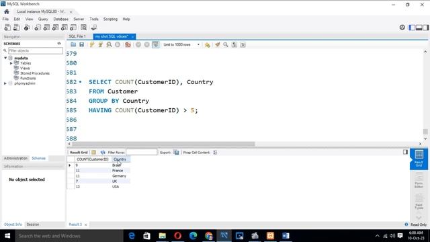
Task: Create a new table icon
Action: pos(46,28)
